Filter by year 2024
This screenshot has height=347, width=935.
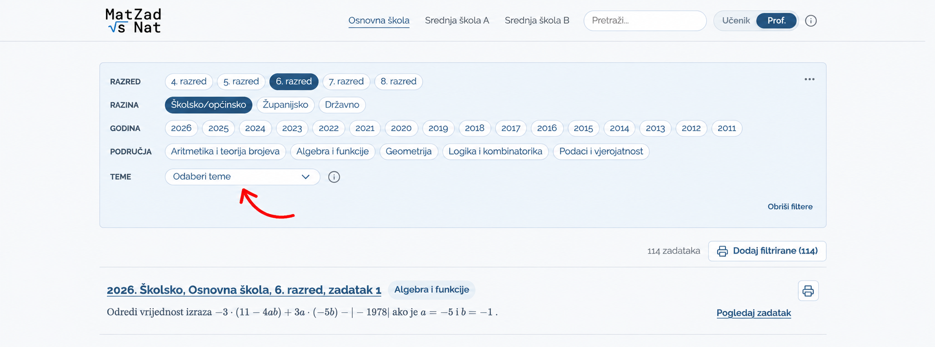pos(255,128)
